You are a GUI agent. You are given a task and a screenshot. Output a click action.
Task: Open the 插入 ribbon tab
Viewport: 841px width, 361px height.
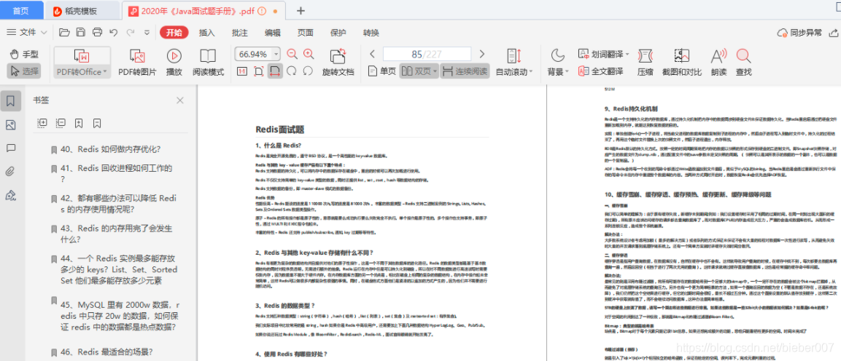click(207, 32)
